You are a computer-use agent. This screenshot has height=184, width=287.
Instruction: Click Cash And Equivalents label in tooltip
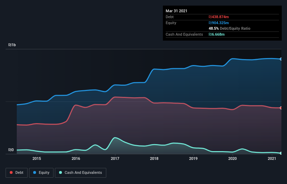[184, 34]
